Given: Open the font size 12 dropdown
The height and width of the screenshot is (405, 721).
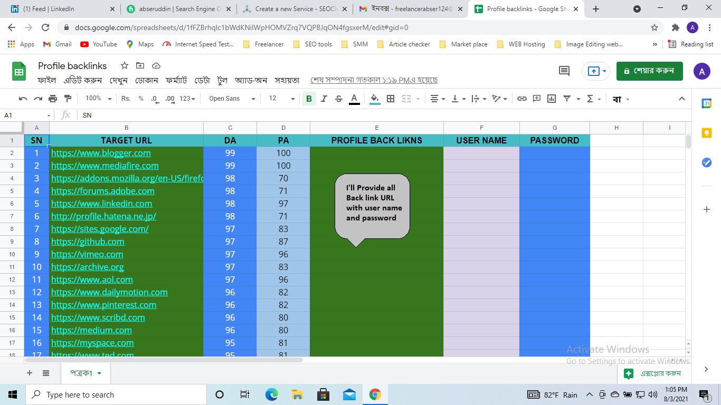Looking at the screenshot, I should tap(282, 99).
